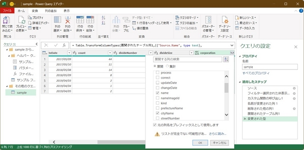Click the Sort Descending icon
Image resolution: width=304 pixels, height=150 pixels.
point(103,23)
